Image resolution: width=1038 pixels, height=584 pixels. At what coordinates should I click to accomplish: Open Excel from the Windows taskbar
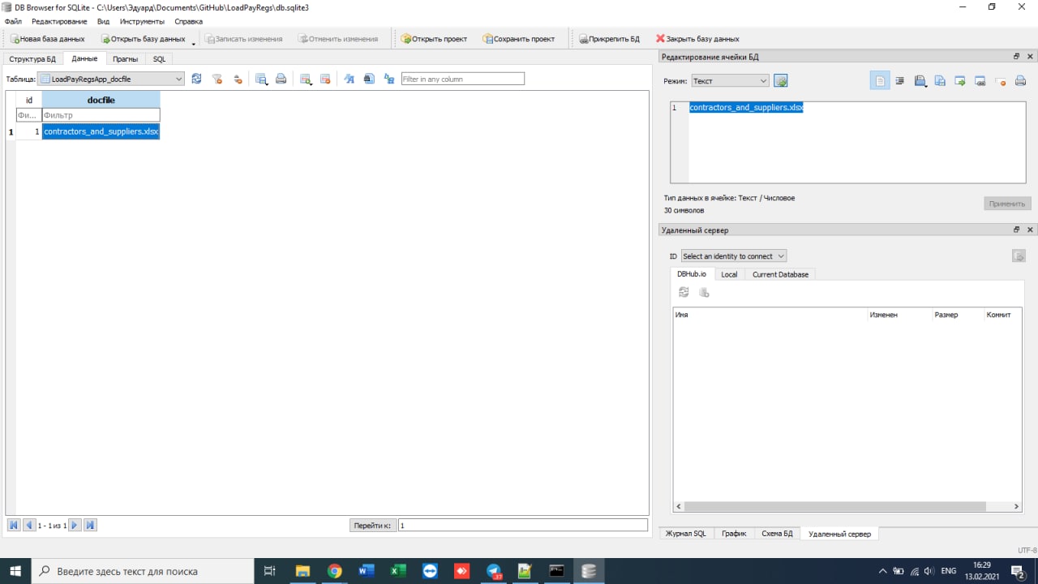[x=397, y=571]
